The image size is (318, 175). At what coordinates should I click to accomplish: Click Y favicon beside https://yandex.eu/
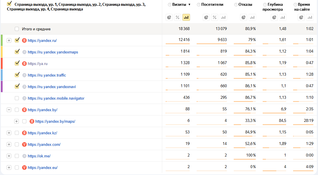24,167
